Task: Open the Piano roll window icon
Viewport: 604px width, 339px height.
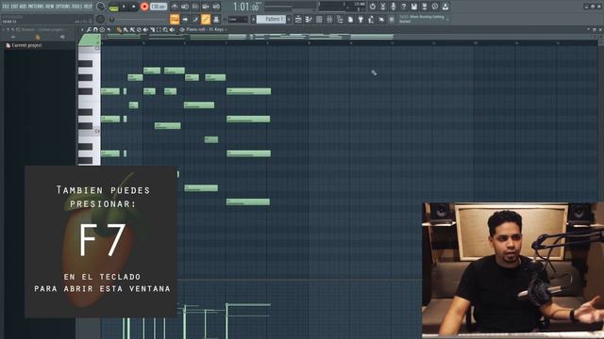Action: (x=309, y=19)
